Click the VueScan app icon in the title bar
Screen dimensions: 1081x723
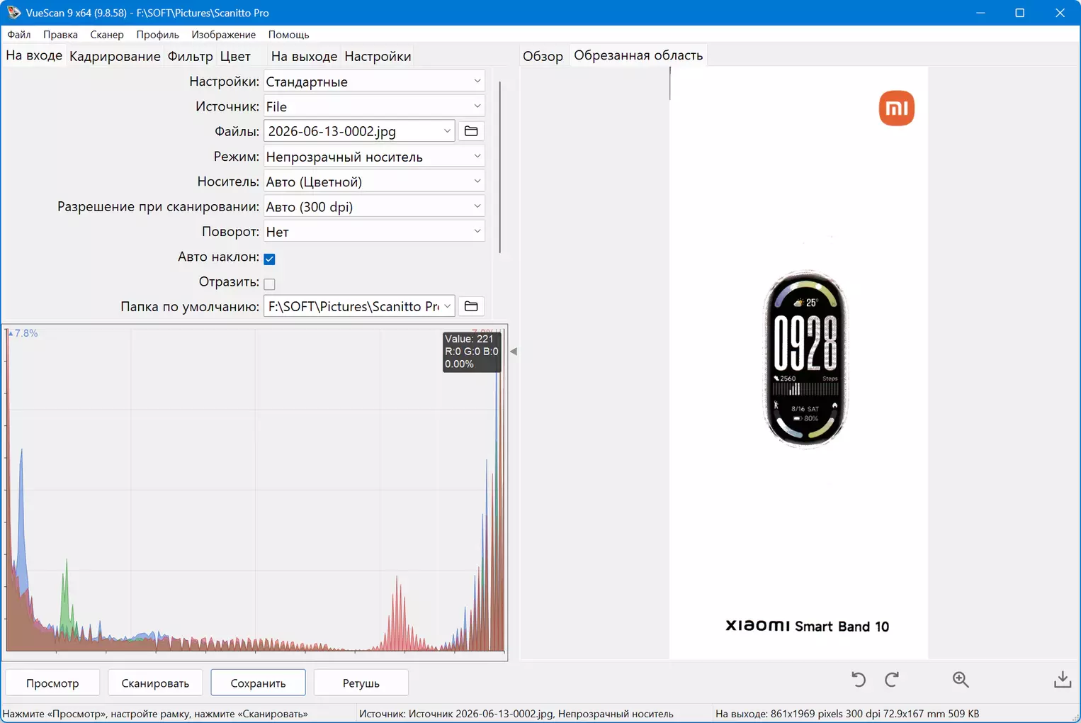pos(13,13)
